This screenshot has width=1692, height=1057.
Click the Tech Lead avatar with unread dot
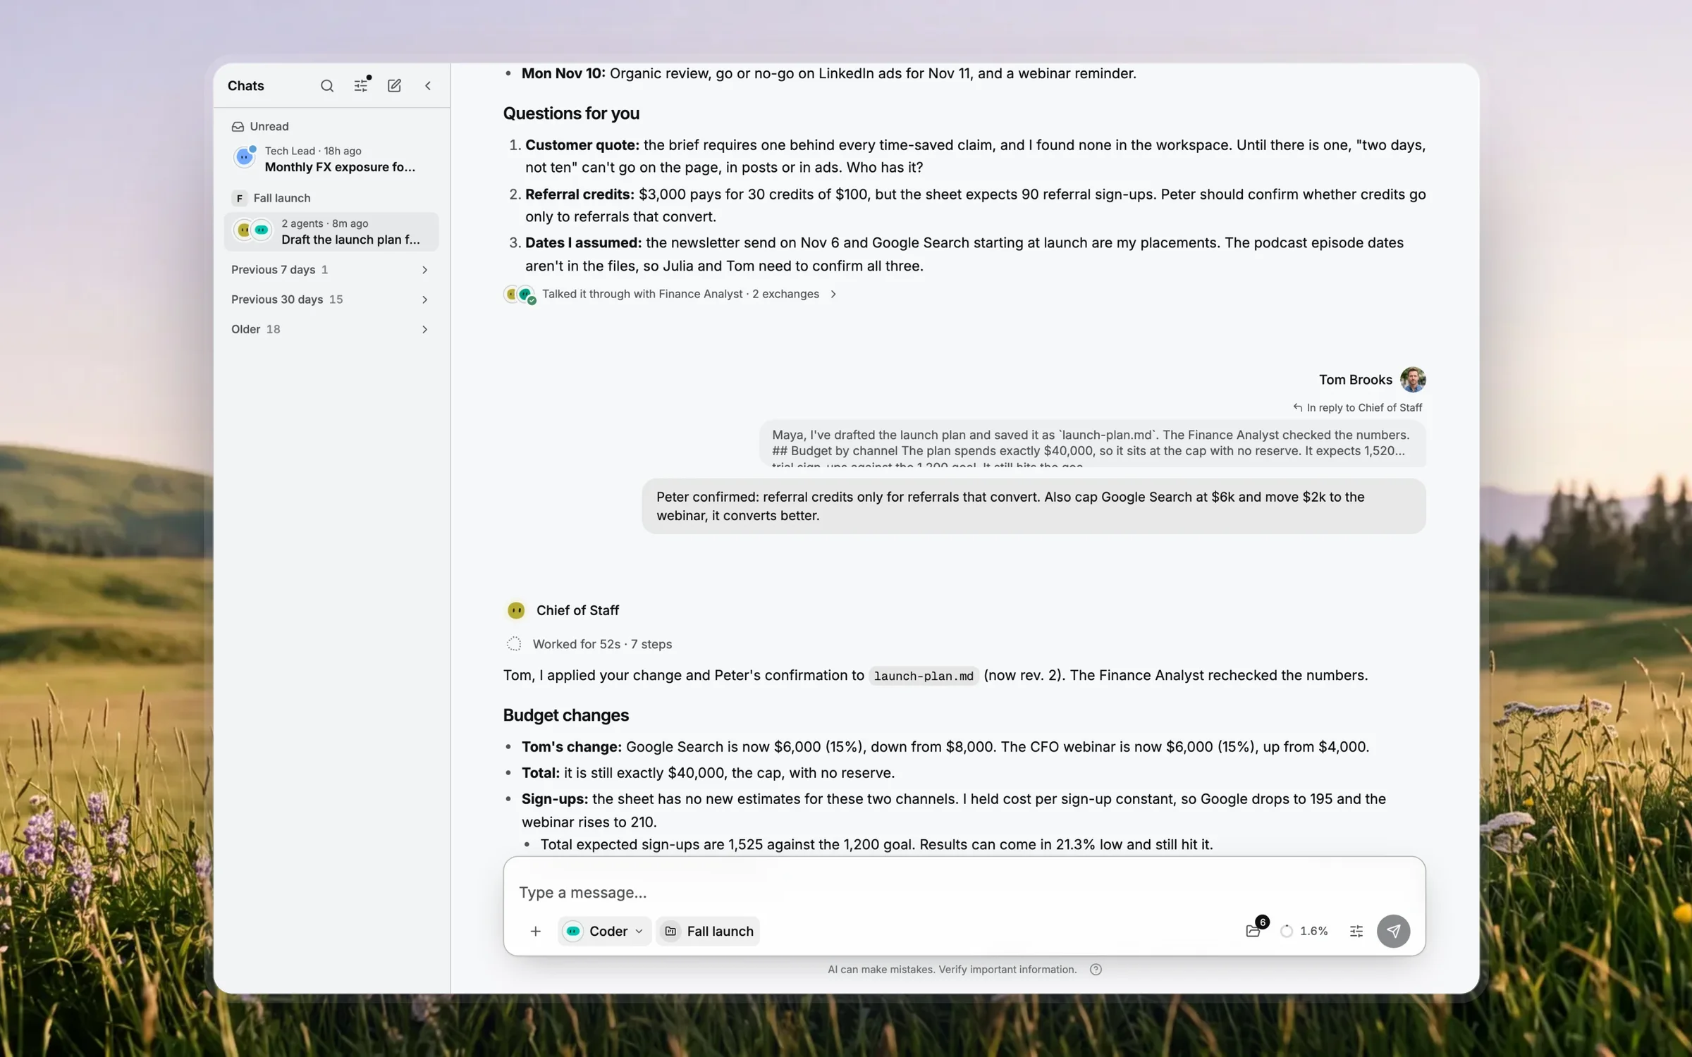245,156
